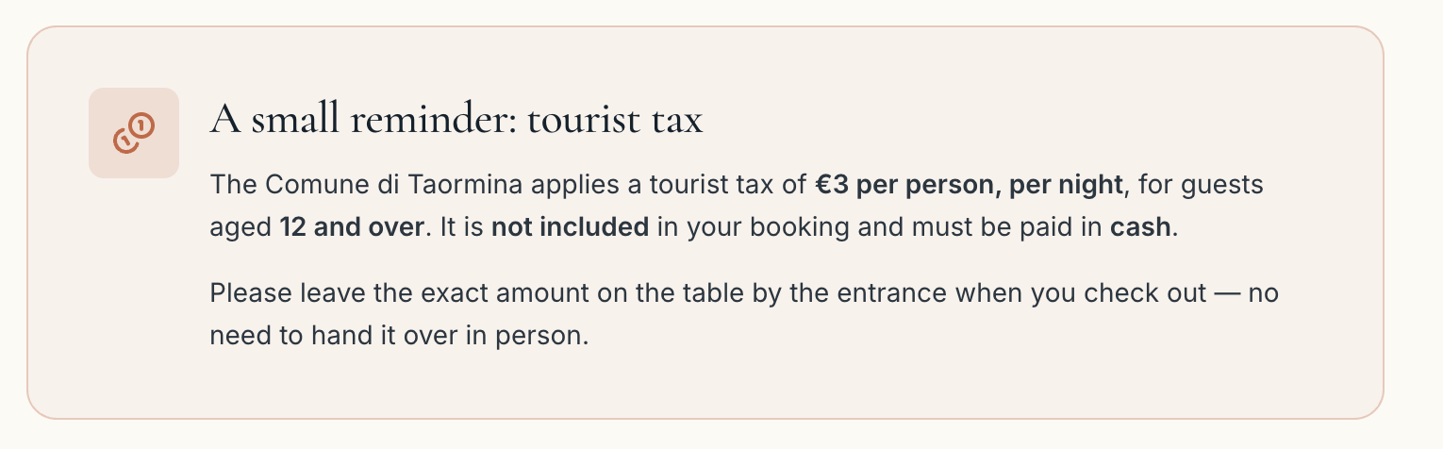Click the heading 'A small reminder: tourist tax'
This screenshot has height=449, width=1443.
[x=456, y=121]
